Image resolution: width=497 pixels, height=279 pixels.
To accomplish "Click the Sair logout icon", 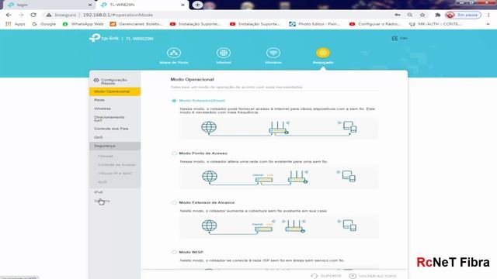I will 394,38.
